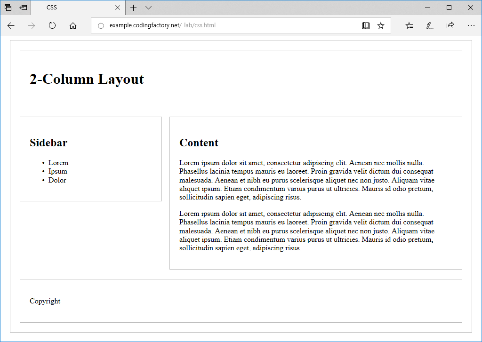
Task: Click the 2-Column Layout heading
Action: pos(87,79)
